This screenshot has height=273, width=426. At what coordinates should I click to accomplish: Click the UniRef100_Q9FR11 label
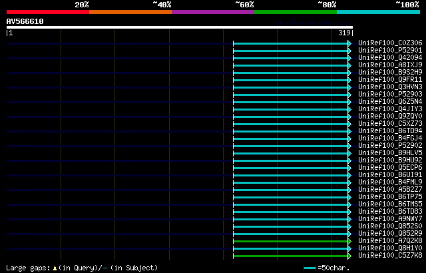pos(390,80)
